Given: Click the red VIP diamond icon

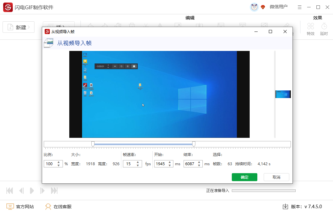Looking at the screenshot, I should tap(263, 7).
